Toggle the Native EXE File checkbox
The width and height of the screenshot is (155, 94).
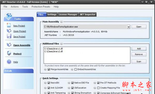coord(72,83)
